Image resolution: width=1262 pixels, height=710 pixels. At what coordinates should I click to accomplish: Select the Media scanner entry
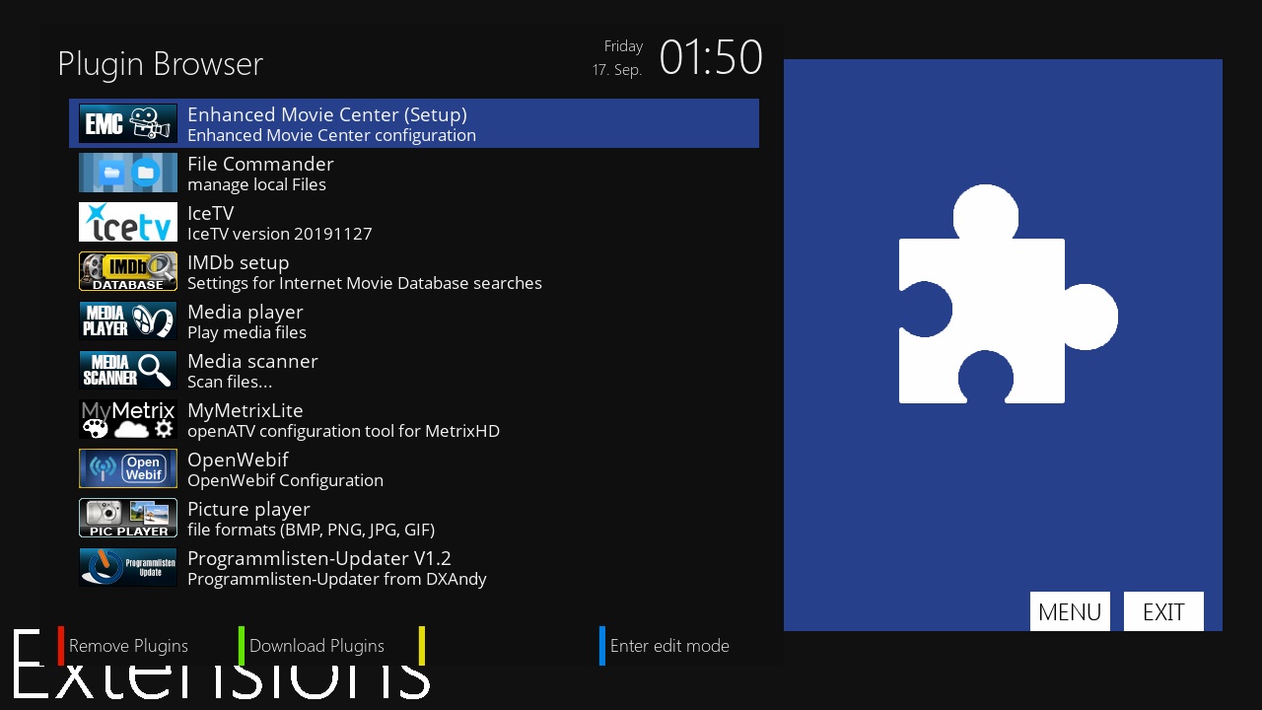(414, 370)
